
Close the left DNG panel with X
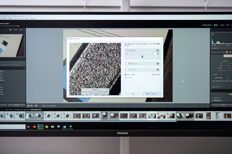(18, 26)
